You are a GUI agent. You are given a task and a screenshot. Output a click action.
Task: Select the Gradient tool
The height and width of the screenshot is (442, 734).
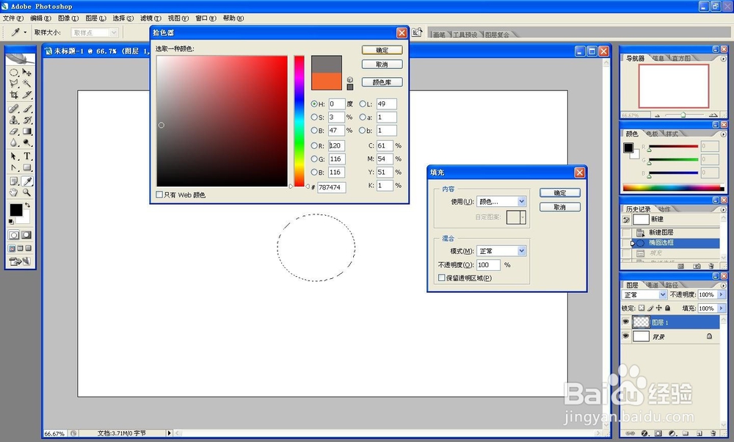click(x=27, y=131)
